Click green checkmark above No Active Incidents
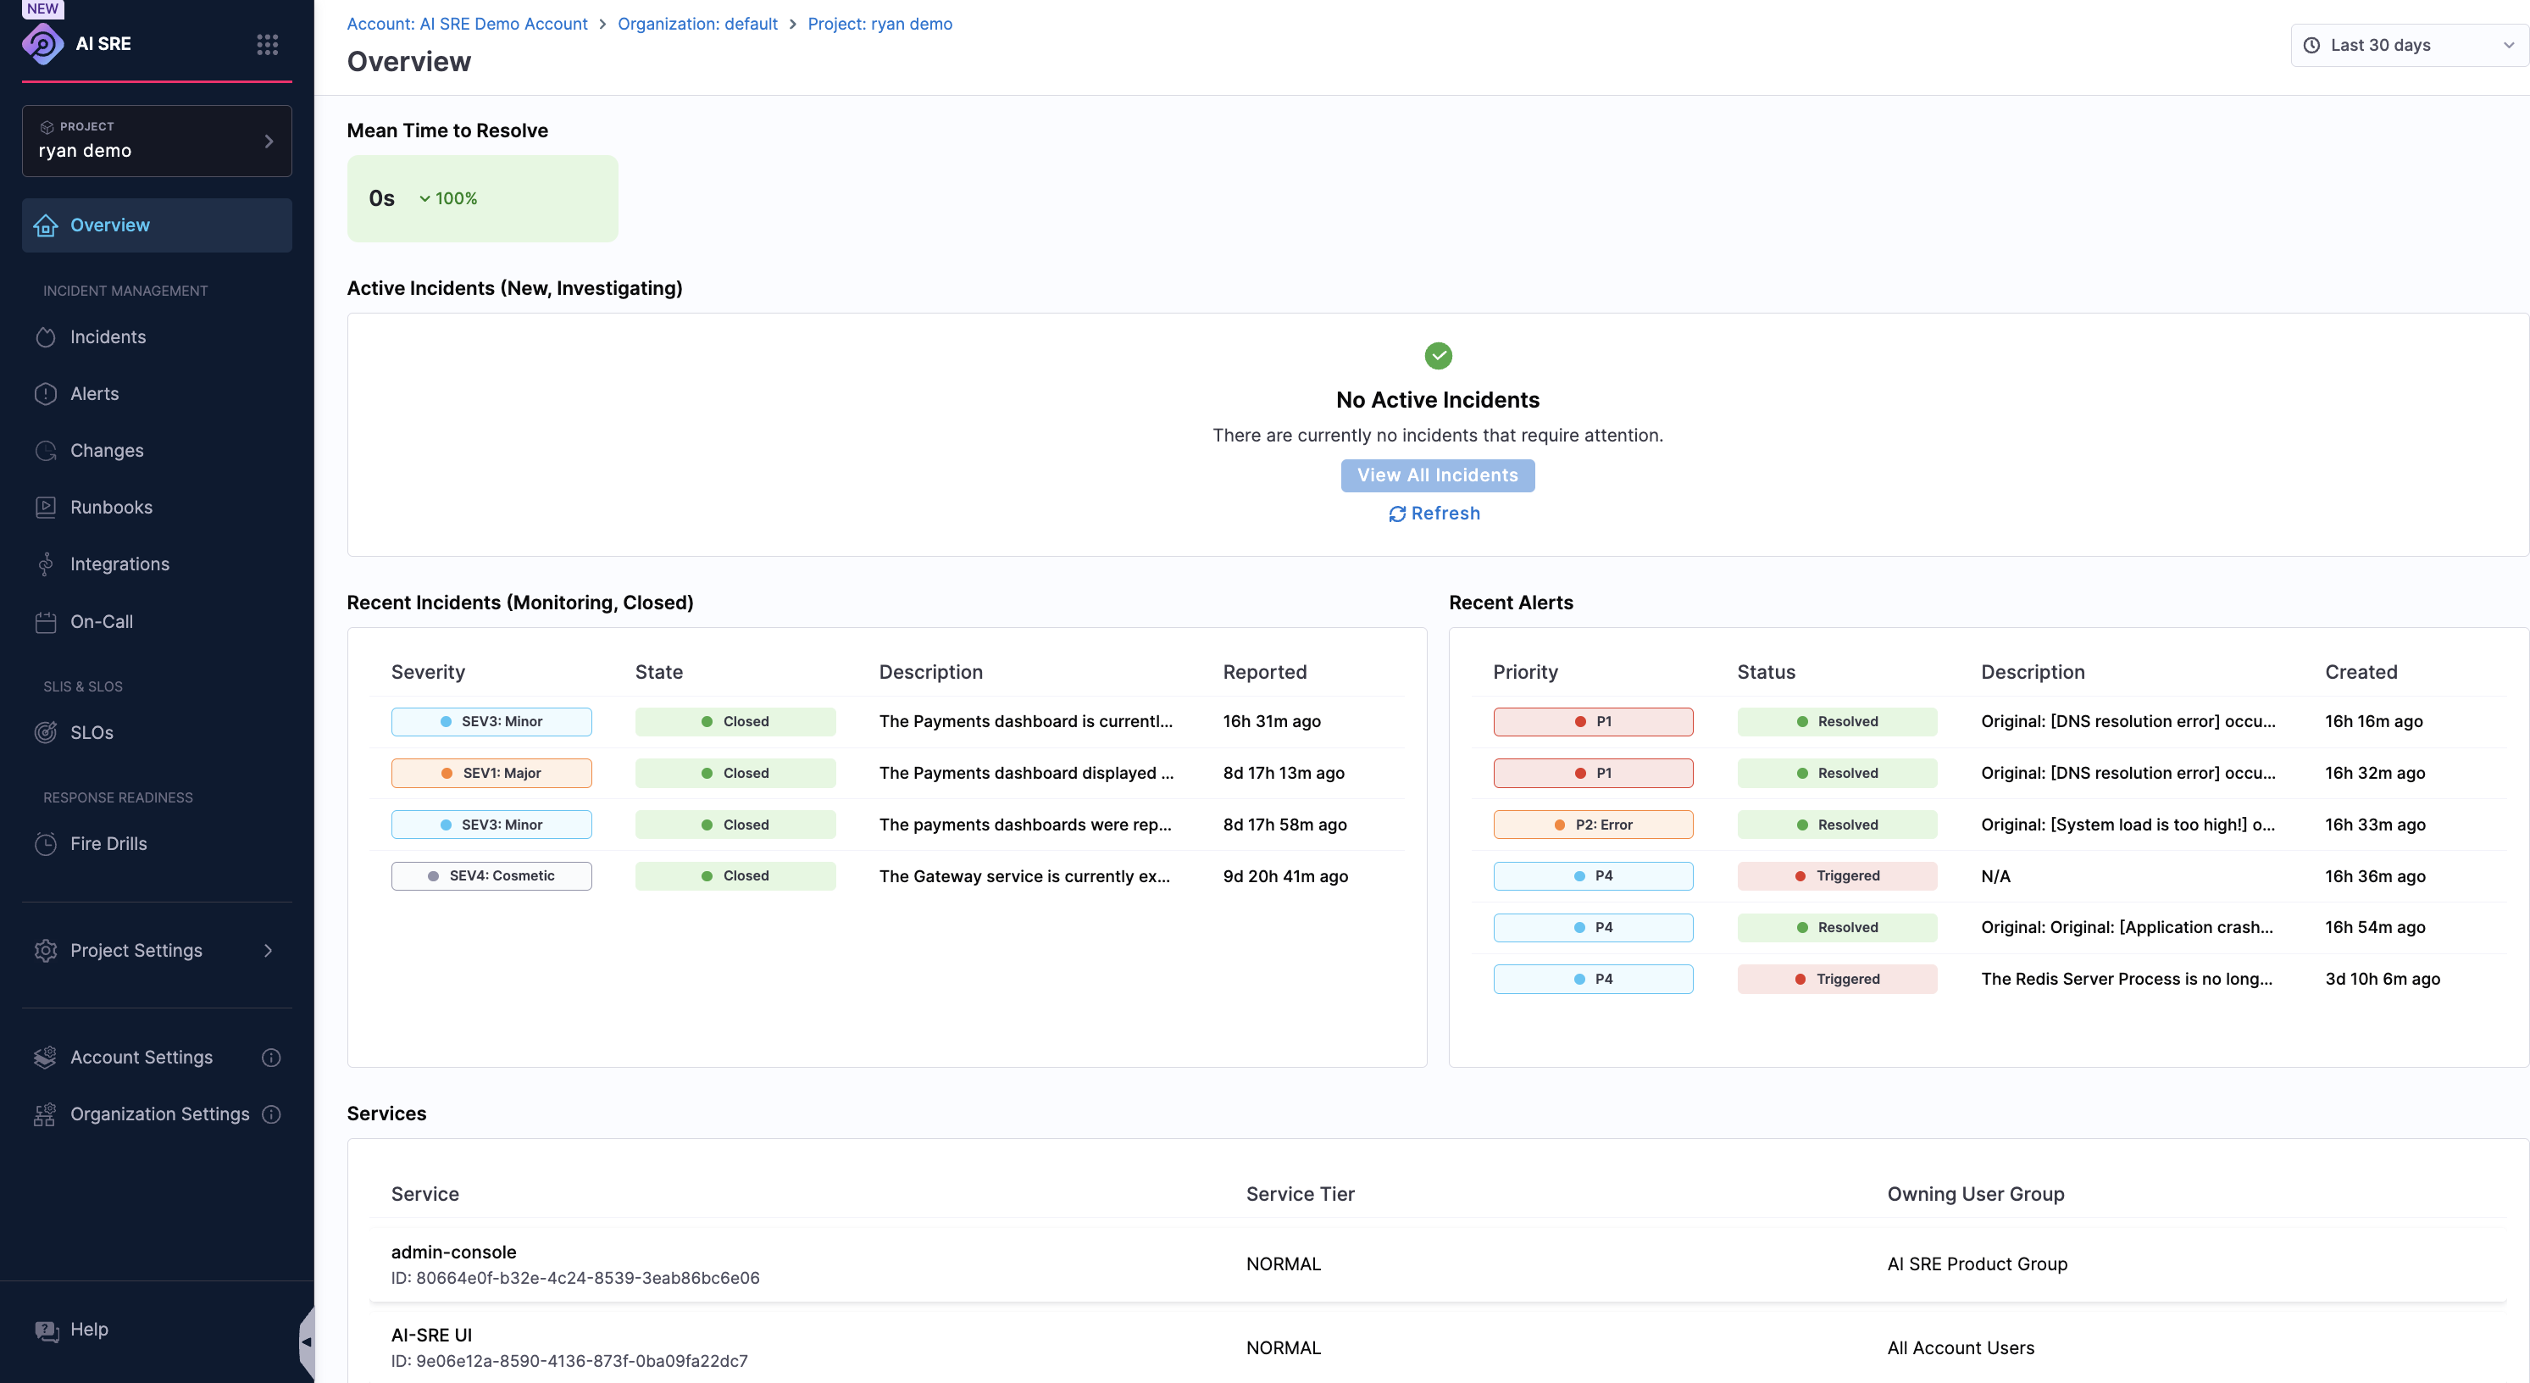Image resolution: width=2530 pixels, height=1383 pixels. point(1438,354)
